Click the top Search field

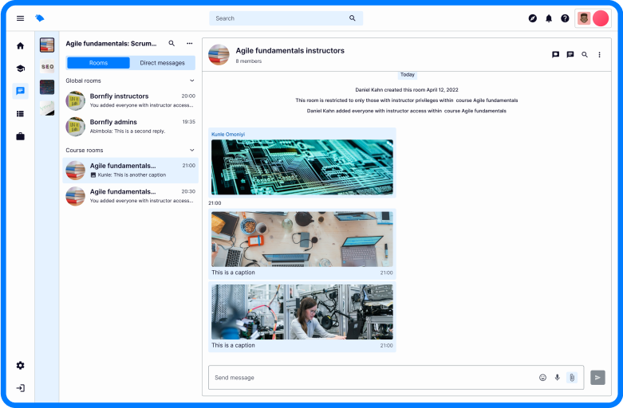click(x=286, y=18)
